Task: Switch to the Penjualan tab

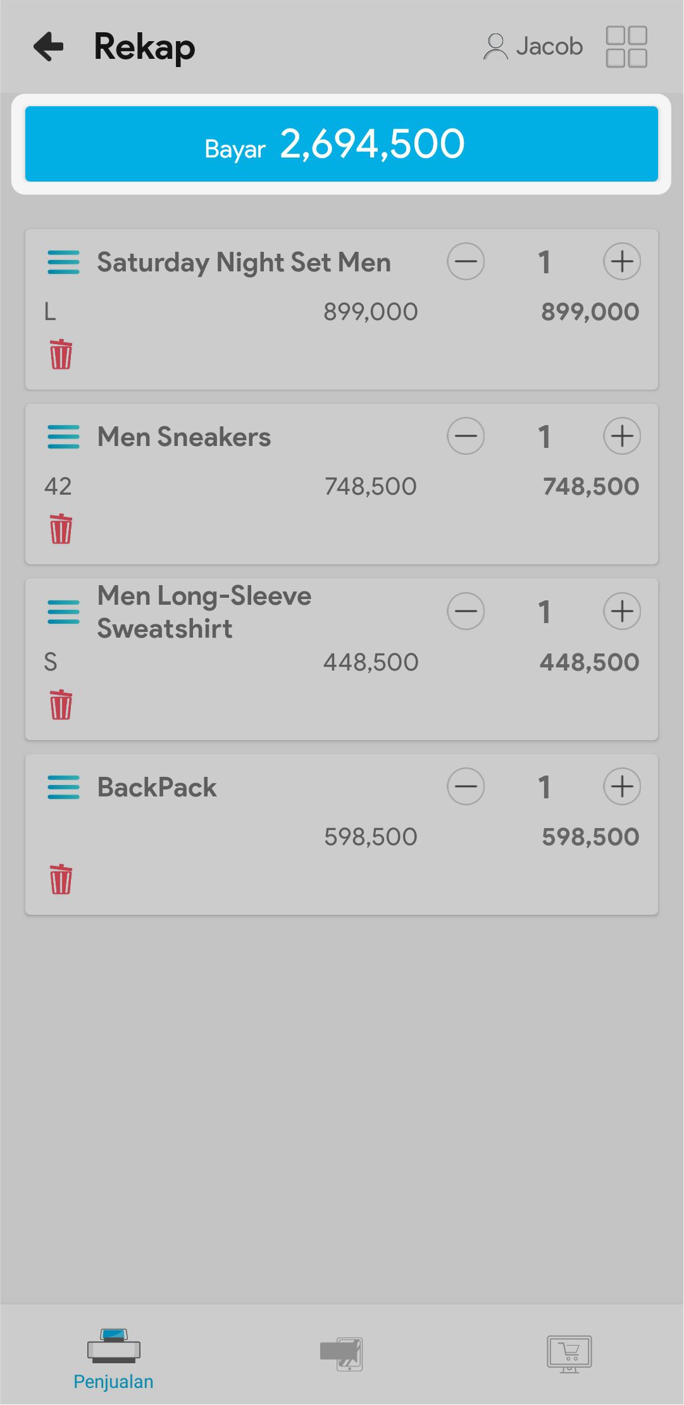Action: (114, 1359)
